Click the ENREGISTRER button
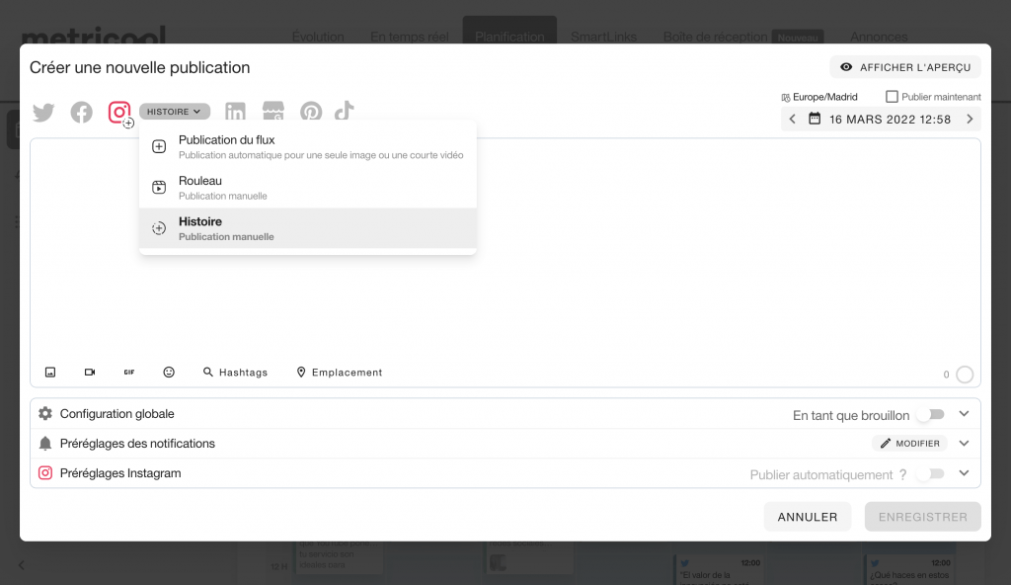The image size is (1011, 585). pos(923,517)
